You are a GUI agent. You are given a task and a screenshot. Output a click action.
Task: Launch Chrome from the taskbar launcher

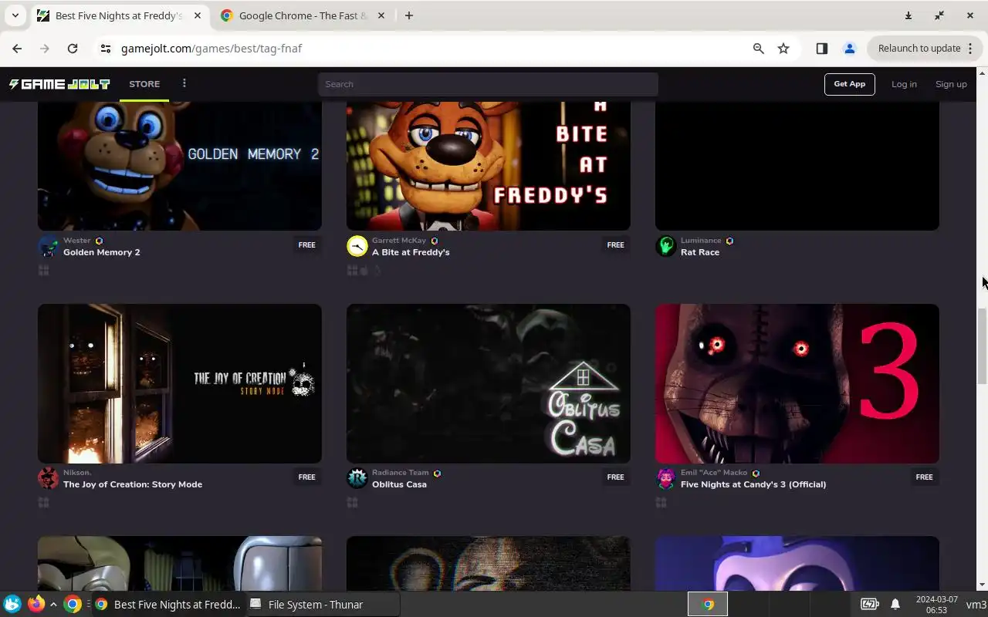coord(73,605)
